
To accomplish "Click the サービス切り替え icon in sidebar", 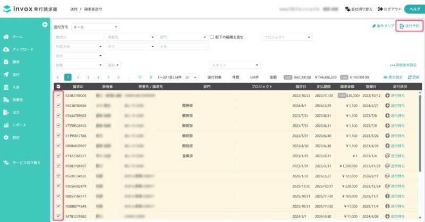I will [6, 163].
